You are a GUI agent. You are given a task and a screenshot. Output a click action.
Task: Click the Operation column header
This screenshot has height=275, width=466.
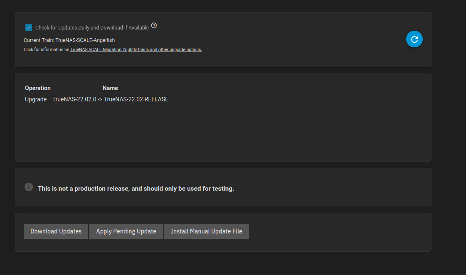[x=38, y=88]
